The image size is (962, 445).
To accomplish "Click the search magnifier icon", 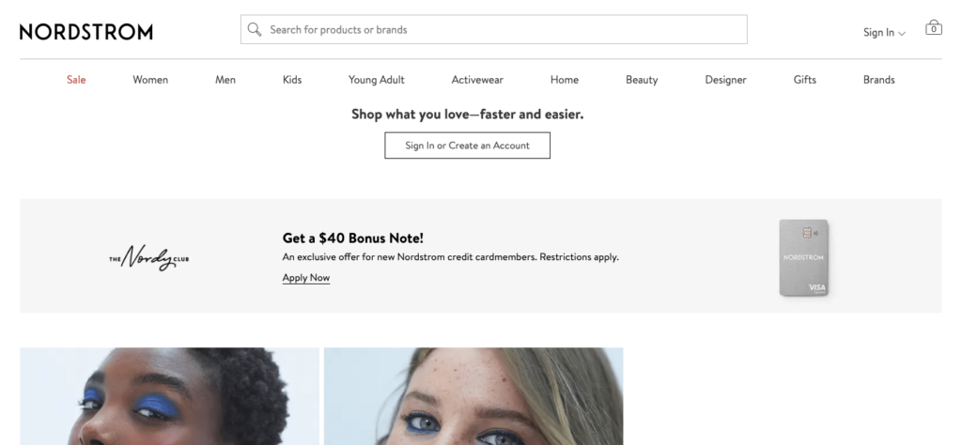I will coord(254,30).
